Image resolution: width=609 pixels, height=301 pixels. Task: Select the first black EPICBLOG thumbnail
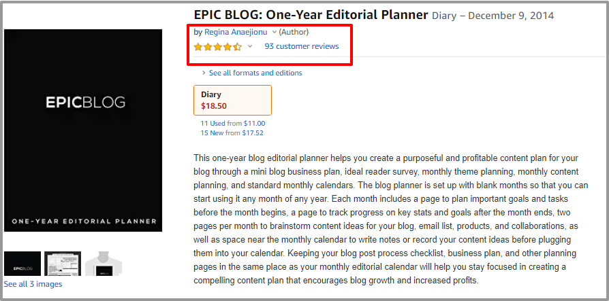22,264
